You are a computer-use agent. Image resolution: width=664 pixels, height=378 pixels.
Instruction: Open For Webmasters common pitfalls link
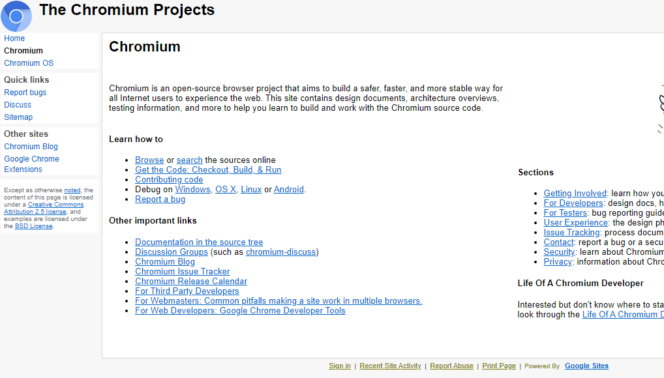279,300
